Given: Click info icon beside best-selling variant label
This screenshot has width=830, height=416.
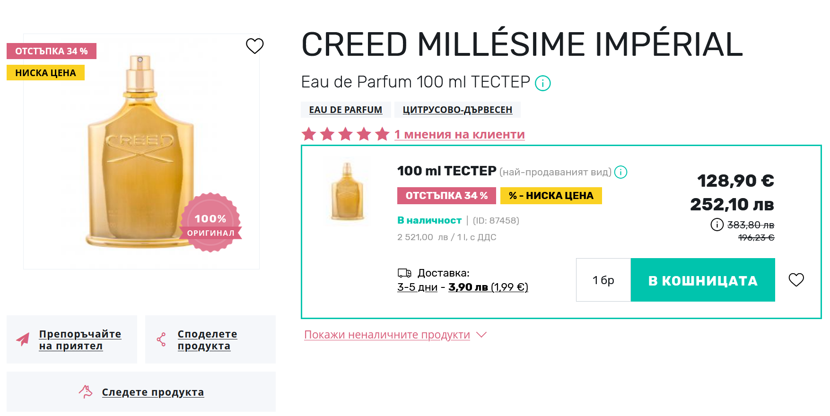Looking at the screenshot, I should click(x=620, y=172).
